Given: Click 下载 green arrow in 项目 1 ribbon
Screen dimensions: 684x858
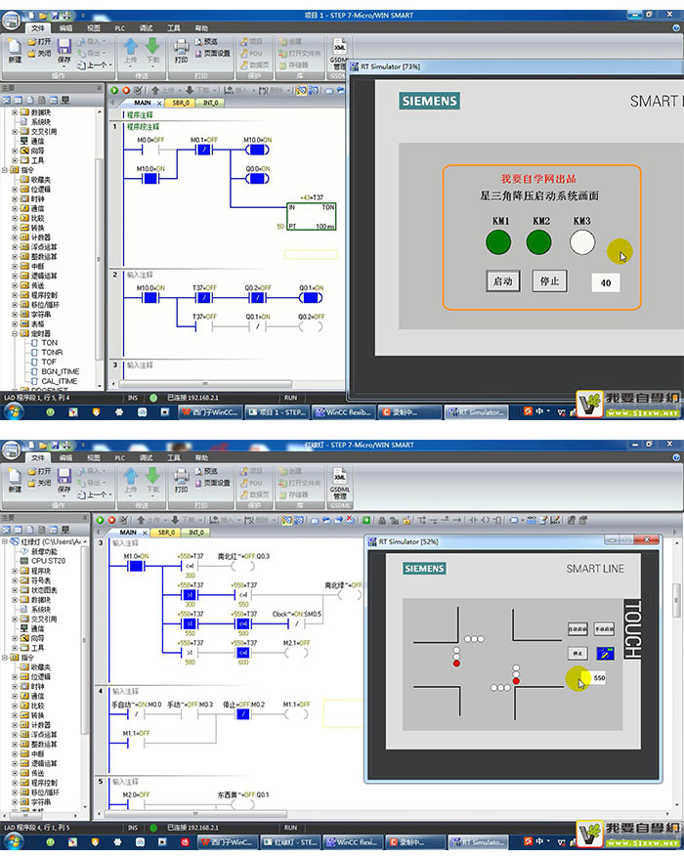Looking at the screenshot, I should [x=152, y=47].
